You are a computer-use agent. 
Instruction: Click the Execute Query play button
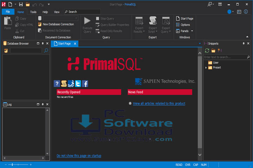coord(87,24)
